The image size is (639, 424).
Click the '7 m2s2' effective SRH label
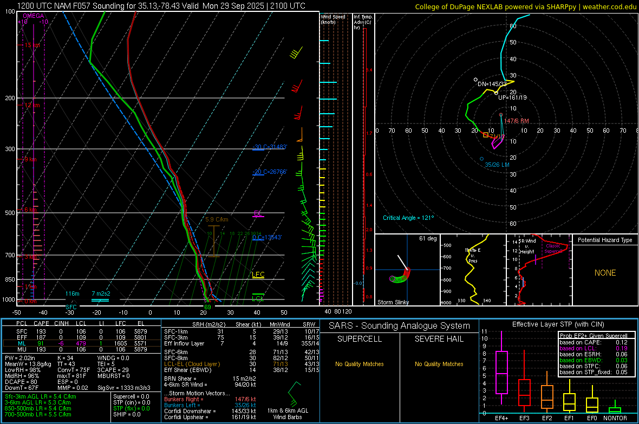point(101,293)
